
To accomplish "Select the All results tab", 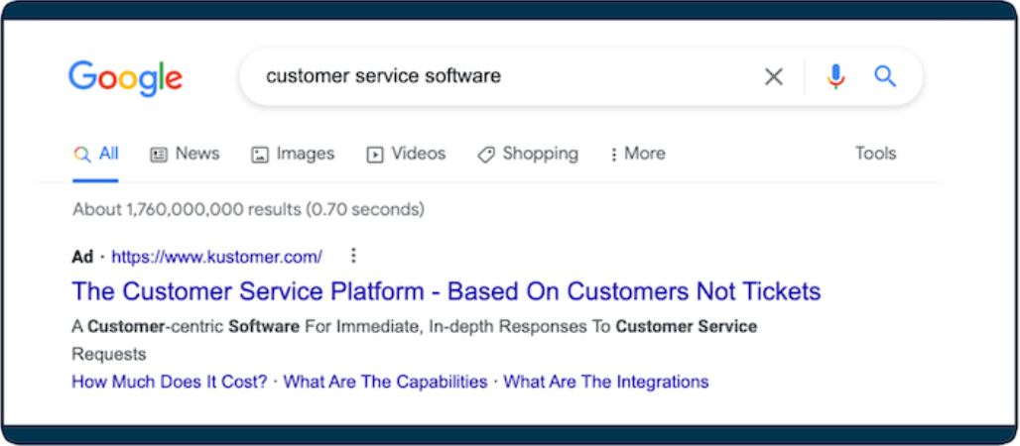I will pos(96,154).
